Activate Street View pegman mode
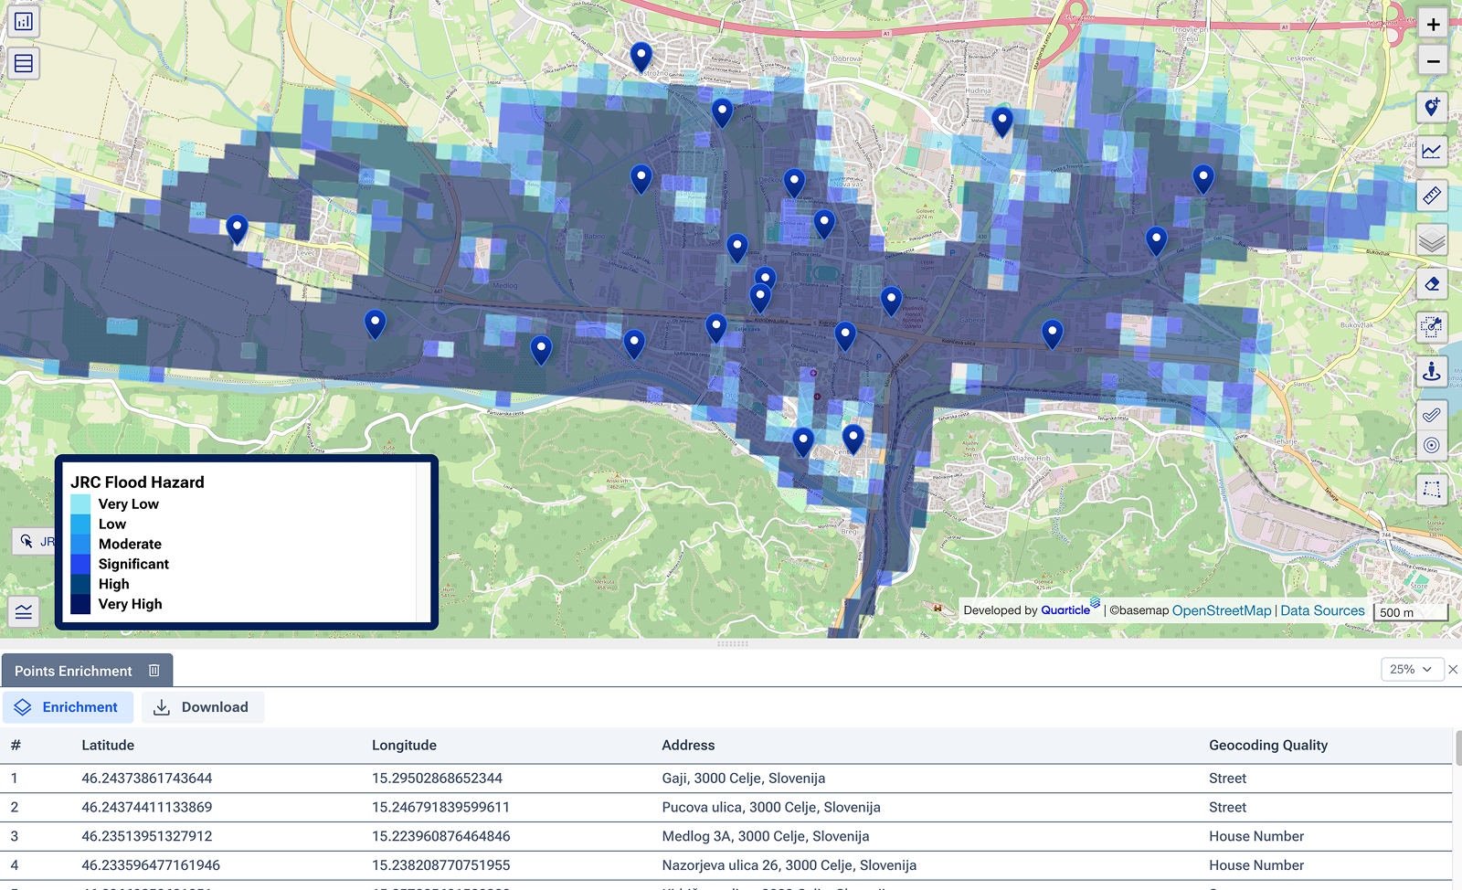The image size is (1462, 890). 1431,372
